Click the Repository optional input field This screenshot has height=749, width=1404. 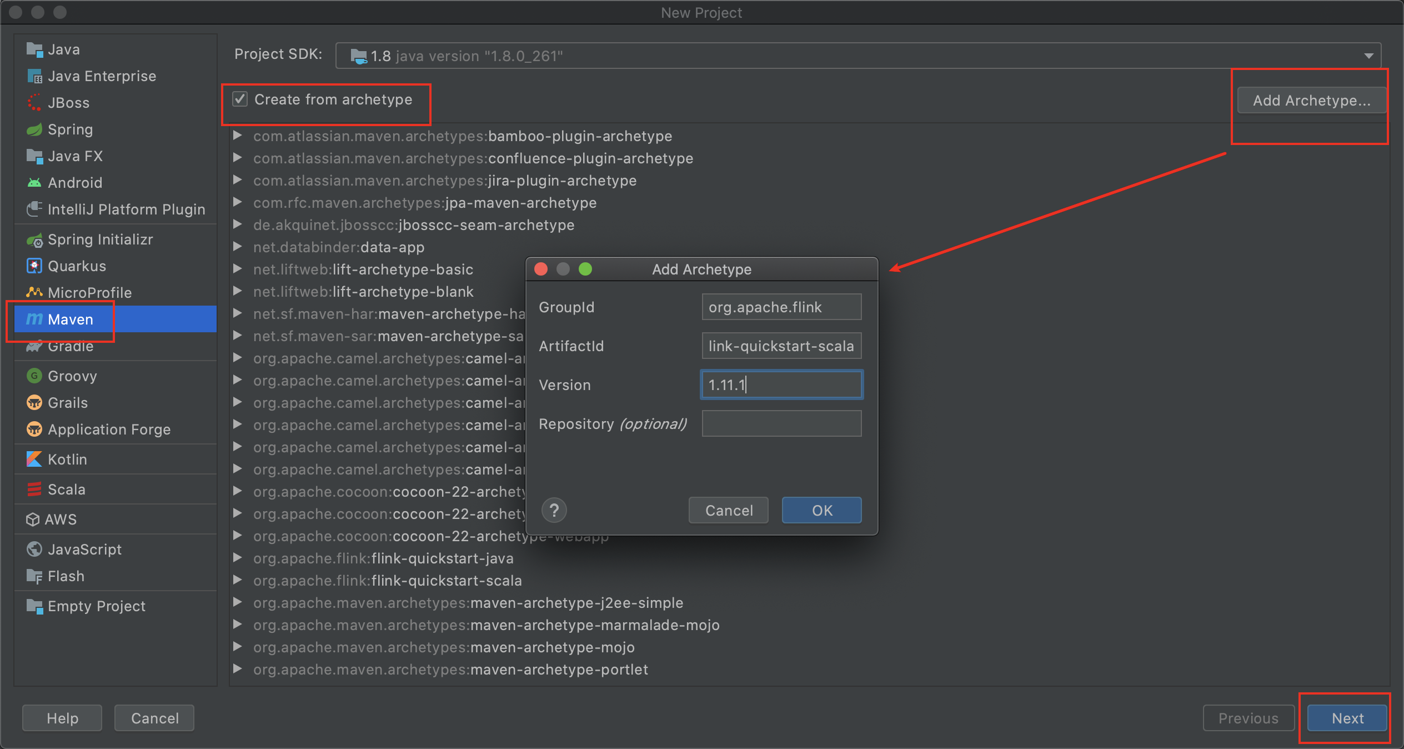(781, 423)
